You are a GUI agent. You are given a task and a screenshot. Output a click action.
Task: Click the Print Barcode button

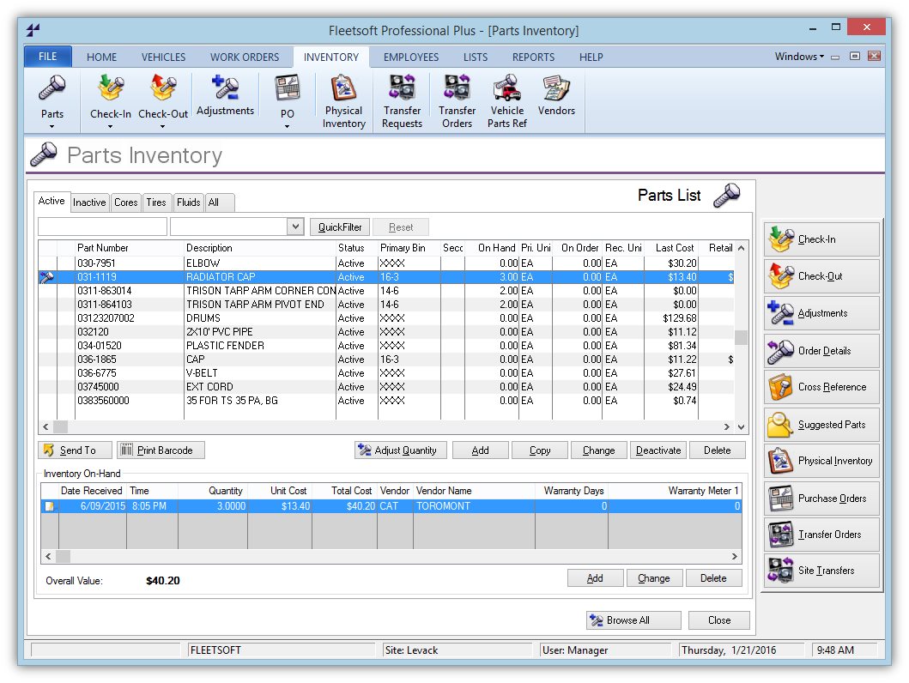pos(161,450)
